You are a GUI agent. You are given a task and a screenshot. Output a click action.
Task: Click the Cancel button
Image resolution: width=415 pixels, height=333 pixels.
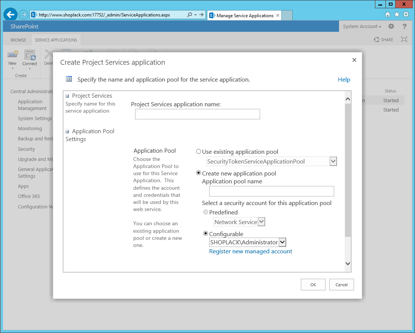tap(341, 285)
